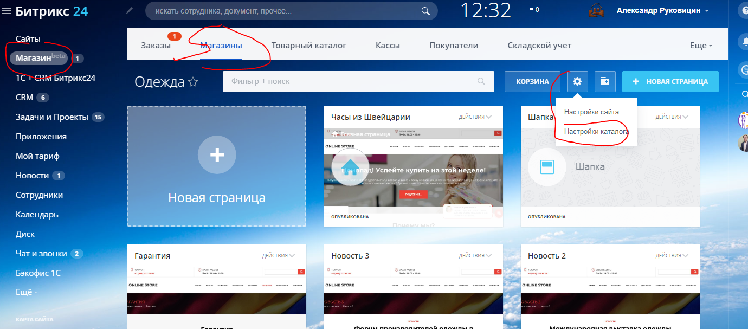The width and height of the screenshot is (748, 329).
Task: Click the add folder icon button
Action: click(605, 81)
